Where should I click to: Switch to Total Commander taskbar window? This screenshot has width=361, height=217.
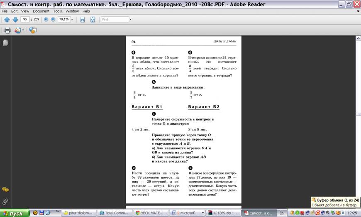point(115,213)
